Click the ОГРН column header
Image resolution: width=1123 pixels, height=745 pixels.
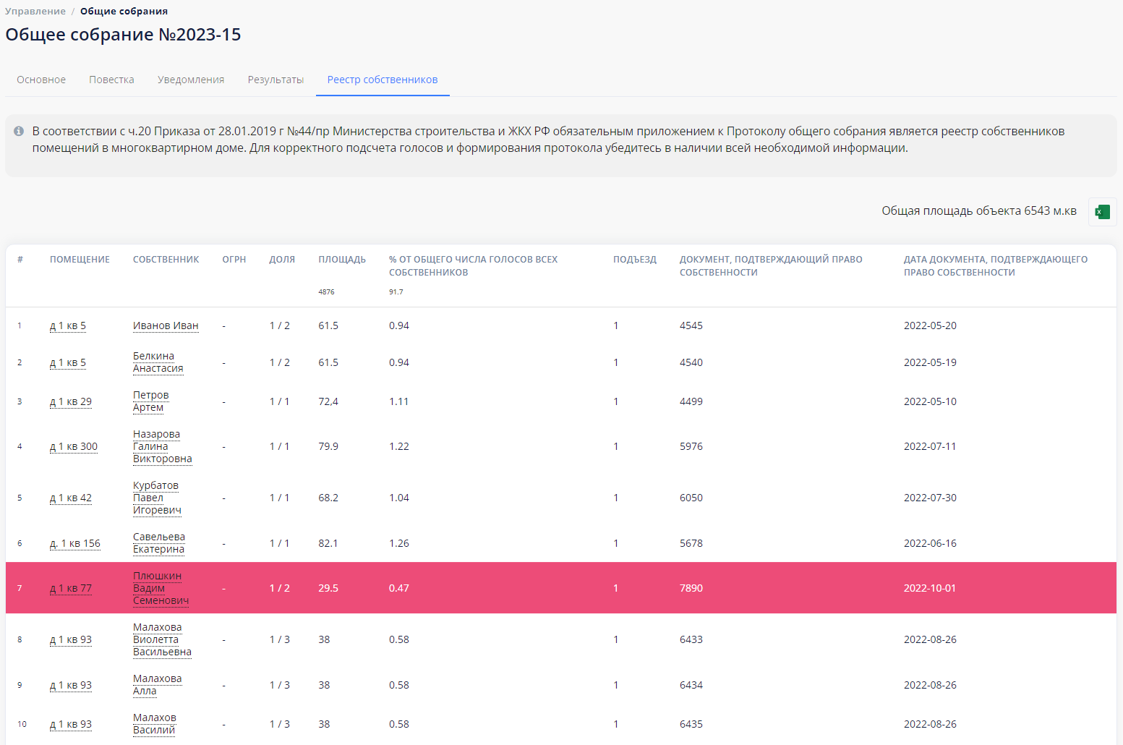tap(234, 260)
